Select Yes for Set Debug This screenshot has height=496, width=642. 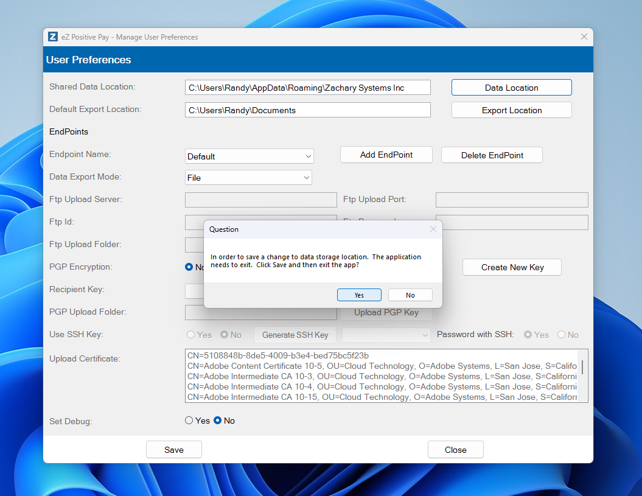(x=190, y=421)
